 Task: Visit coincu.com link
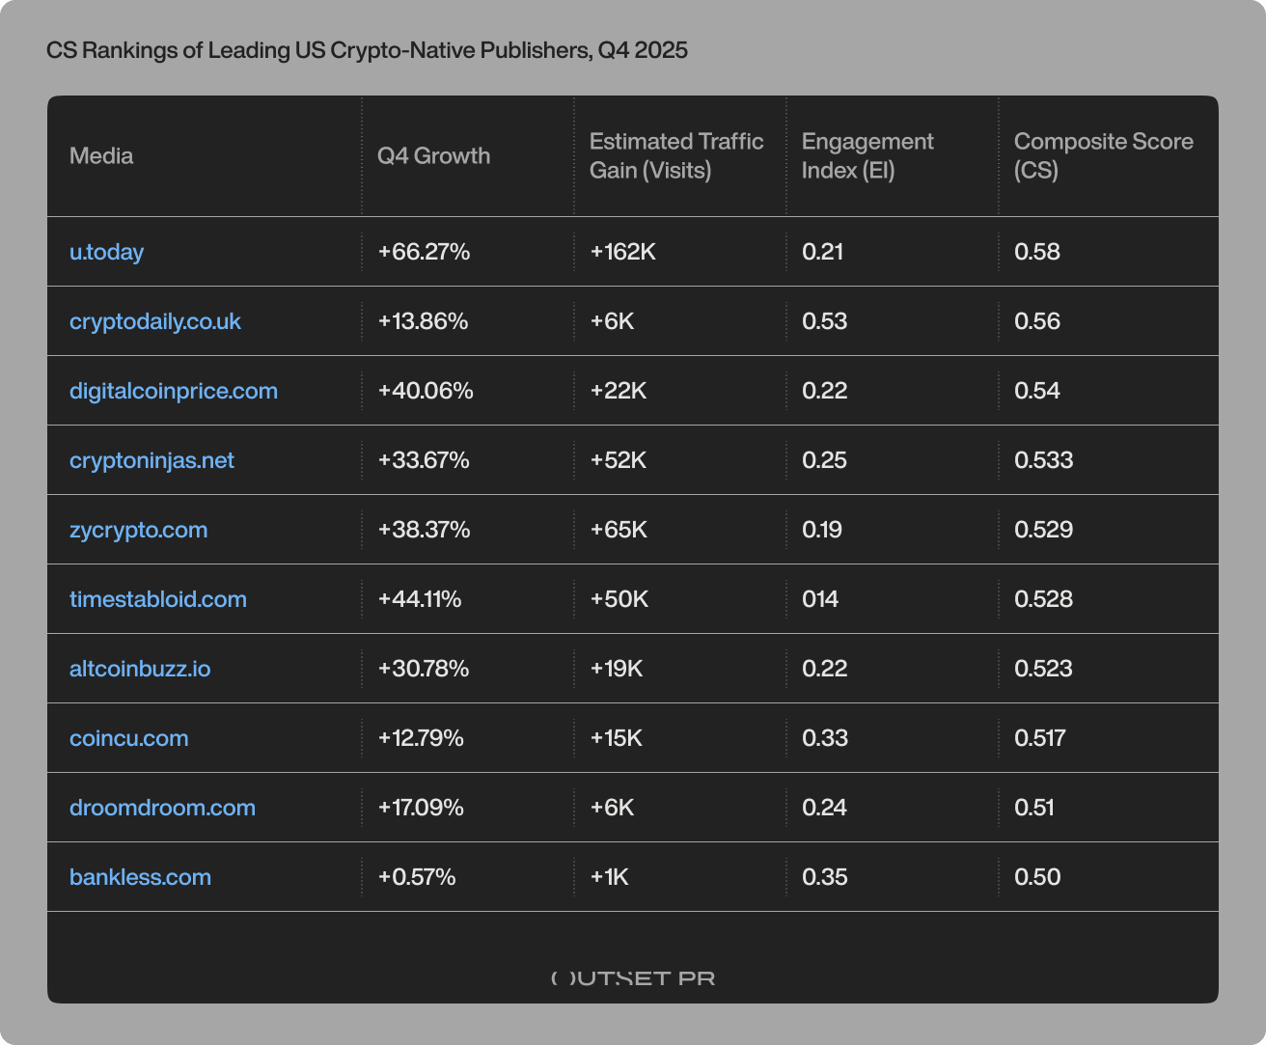pos(128,738)
